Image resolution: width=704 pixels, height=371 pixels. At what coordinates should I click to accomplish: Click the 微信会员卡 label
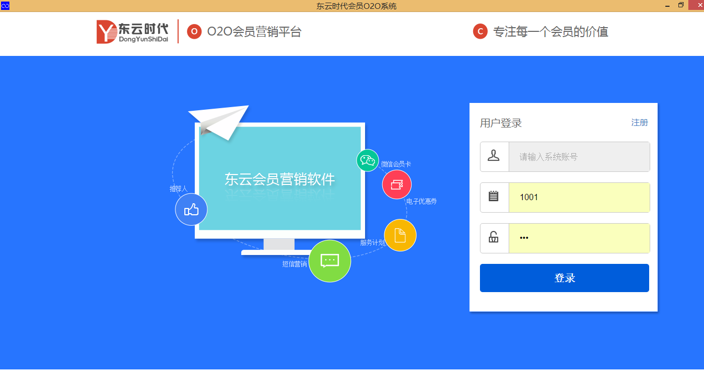396,164
